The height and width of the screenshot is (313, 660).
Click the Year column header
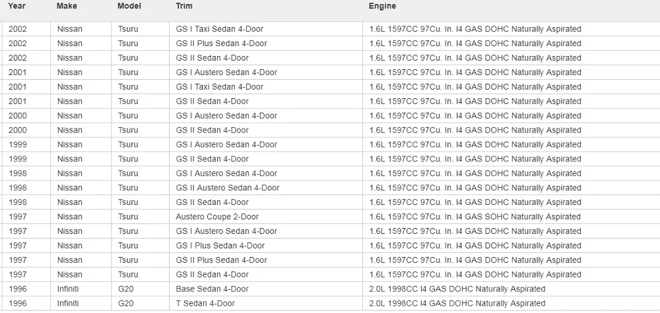[x=17, y=6]
